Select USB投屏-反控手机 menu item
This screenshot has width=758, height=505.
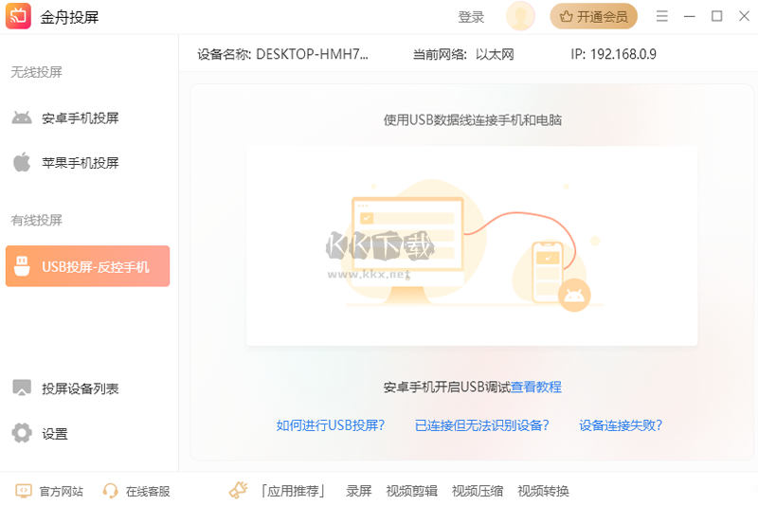pyautogui.click(x=87, y=266)
